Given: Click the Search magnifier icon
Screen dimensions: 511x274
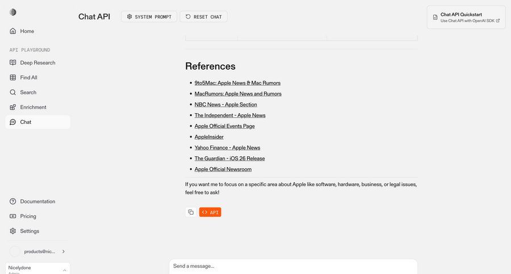Looking at the screenshot, I should click(13, 92).
